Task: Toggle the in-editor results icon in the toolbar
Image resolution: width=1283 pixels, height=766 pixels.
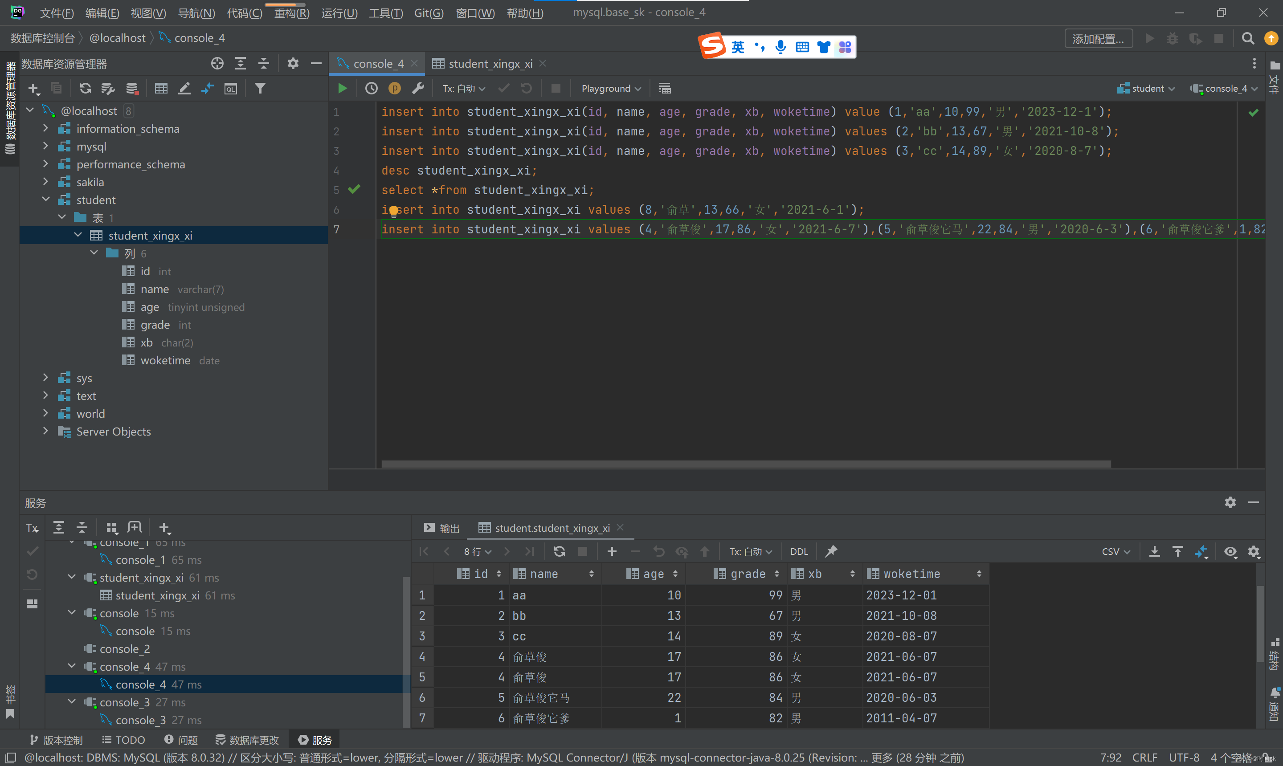Action: click(x=665, y=88)
